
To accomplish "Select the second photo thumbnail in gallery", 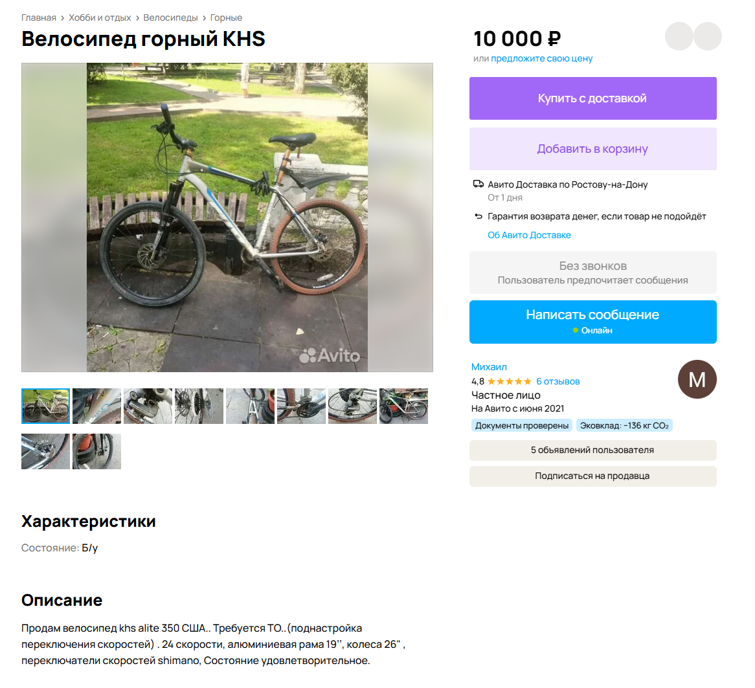I will pyautogui.click(x=96, y=406).
